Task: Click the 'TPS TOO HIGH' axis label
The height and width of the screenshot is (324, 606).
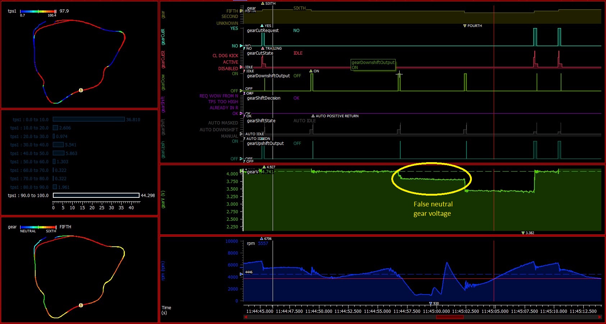Action: point(223,102)
